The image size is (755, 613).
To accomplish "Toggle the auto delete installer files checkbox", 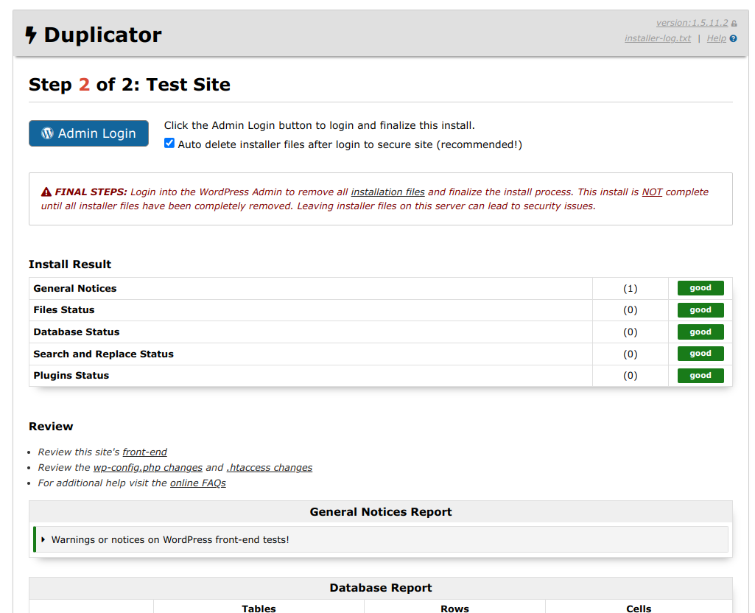I will 169,144.
